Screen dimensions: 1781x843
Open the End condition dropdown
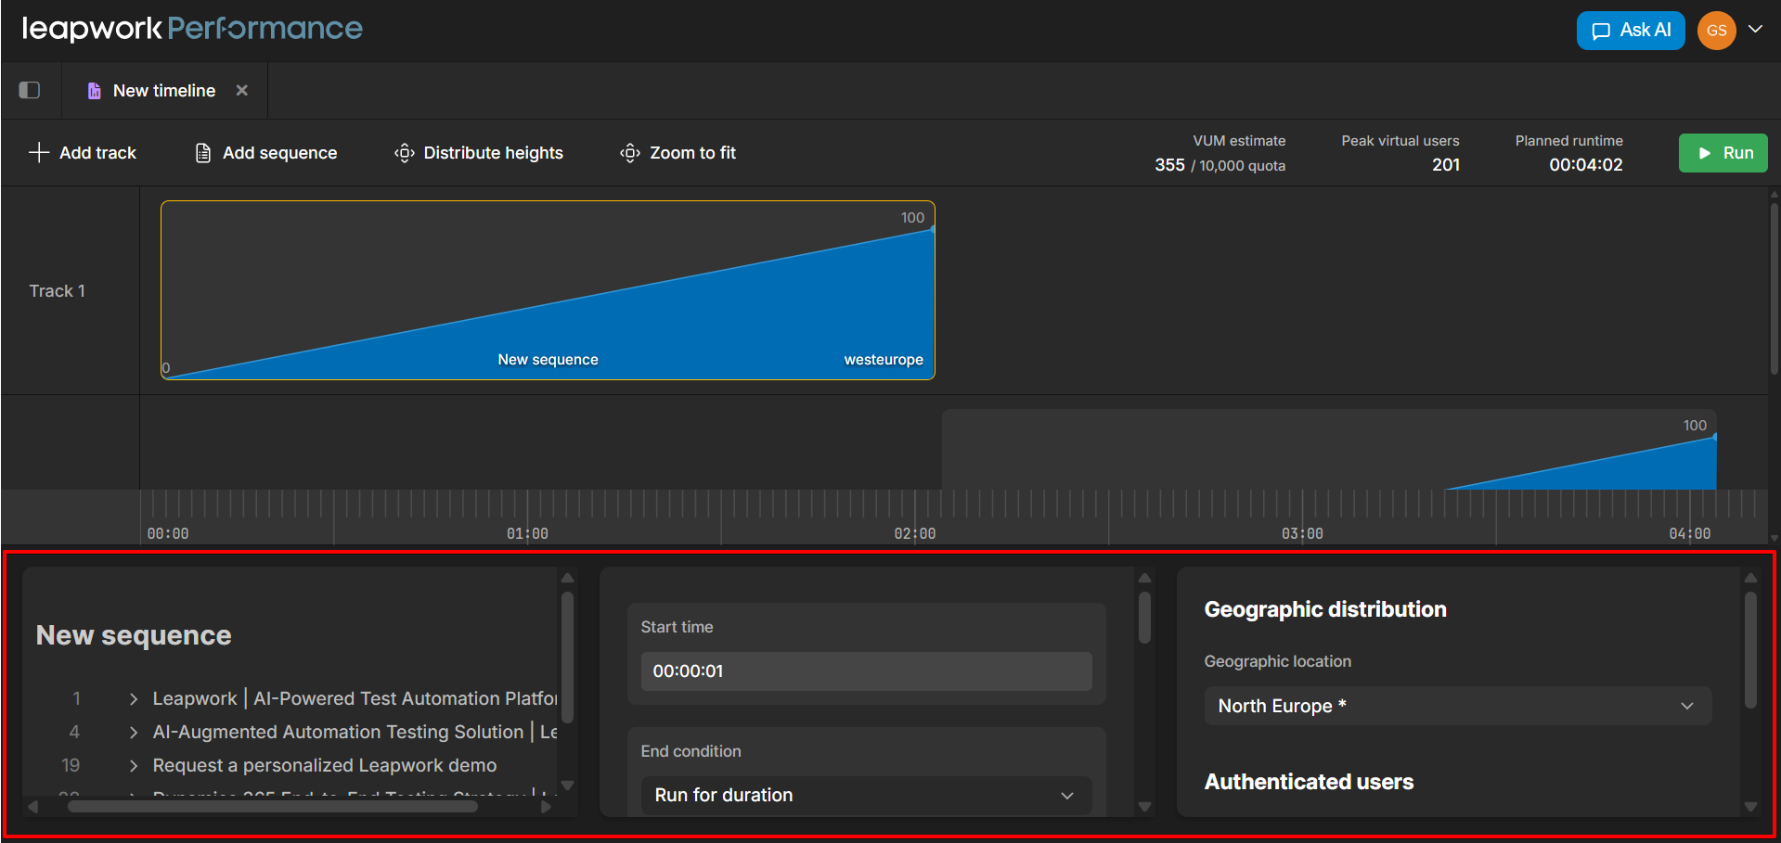tap(865, 795)
